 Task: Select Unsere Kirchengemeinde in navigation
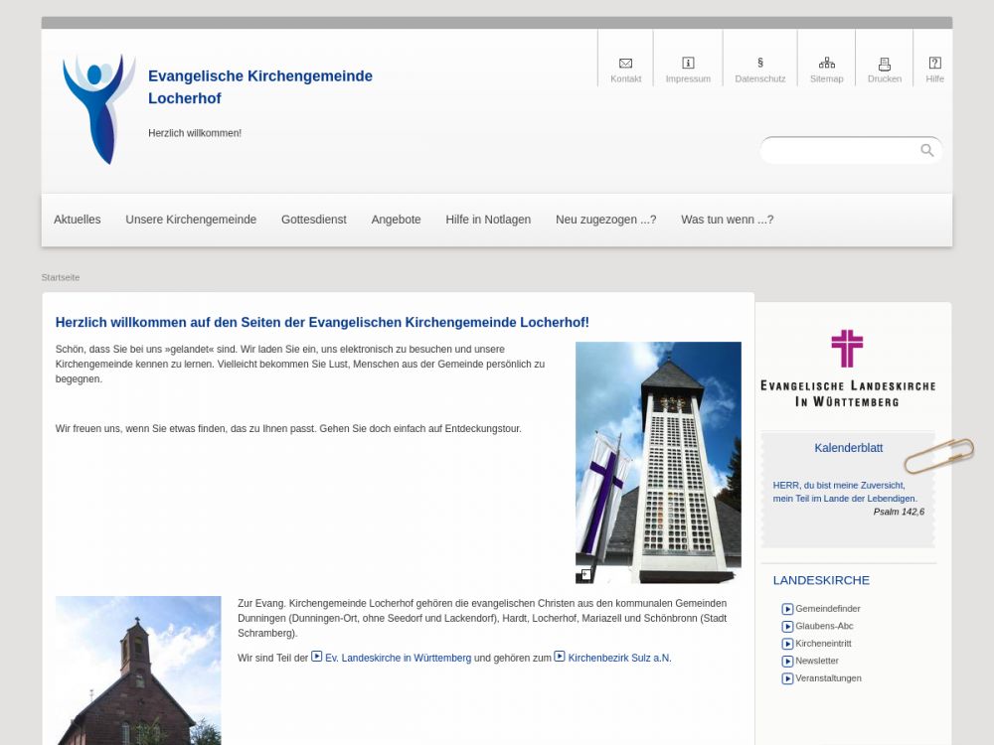click(191, 220)
